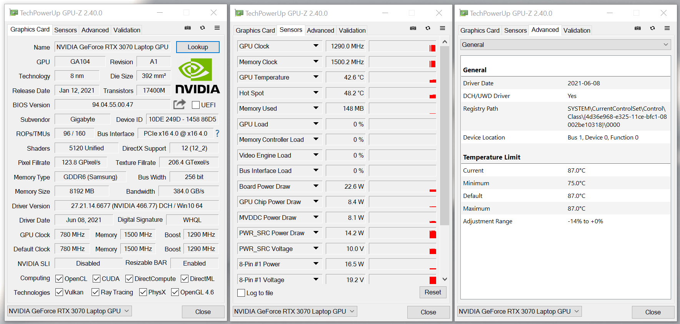Click the sensors list scrollbar down arrow

445,279
